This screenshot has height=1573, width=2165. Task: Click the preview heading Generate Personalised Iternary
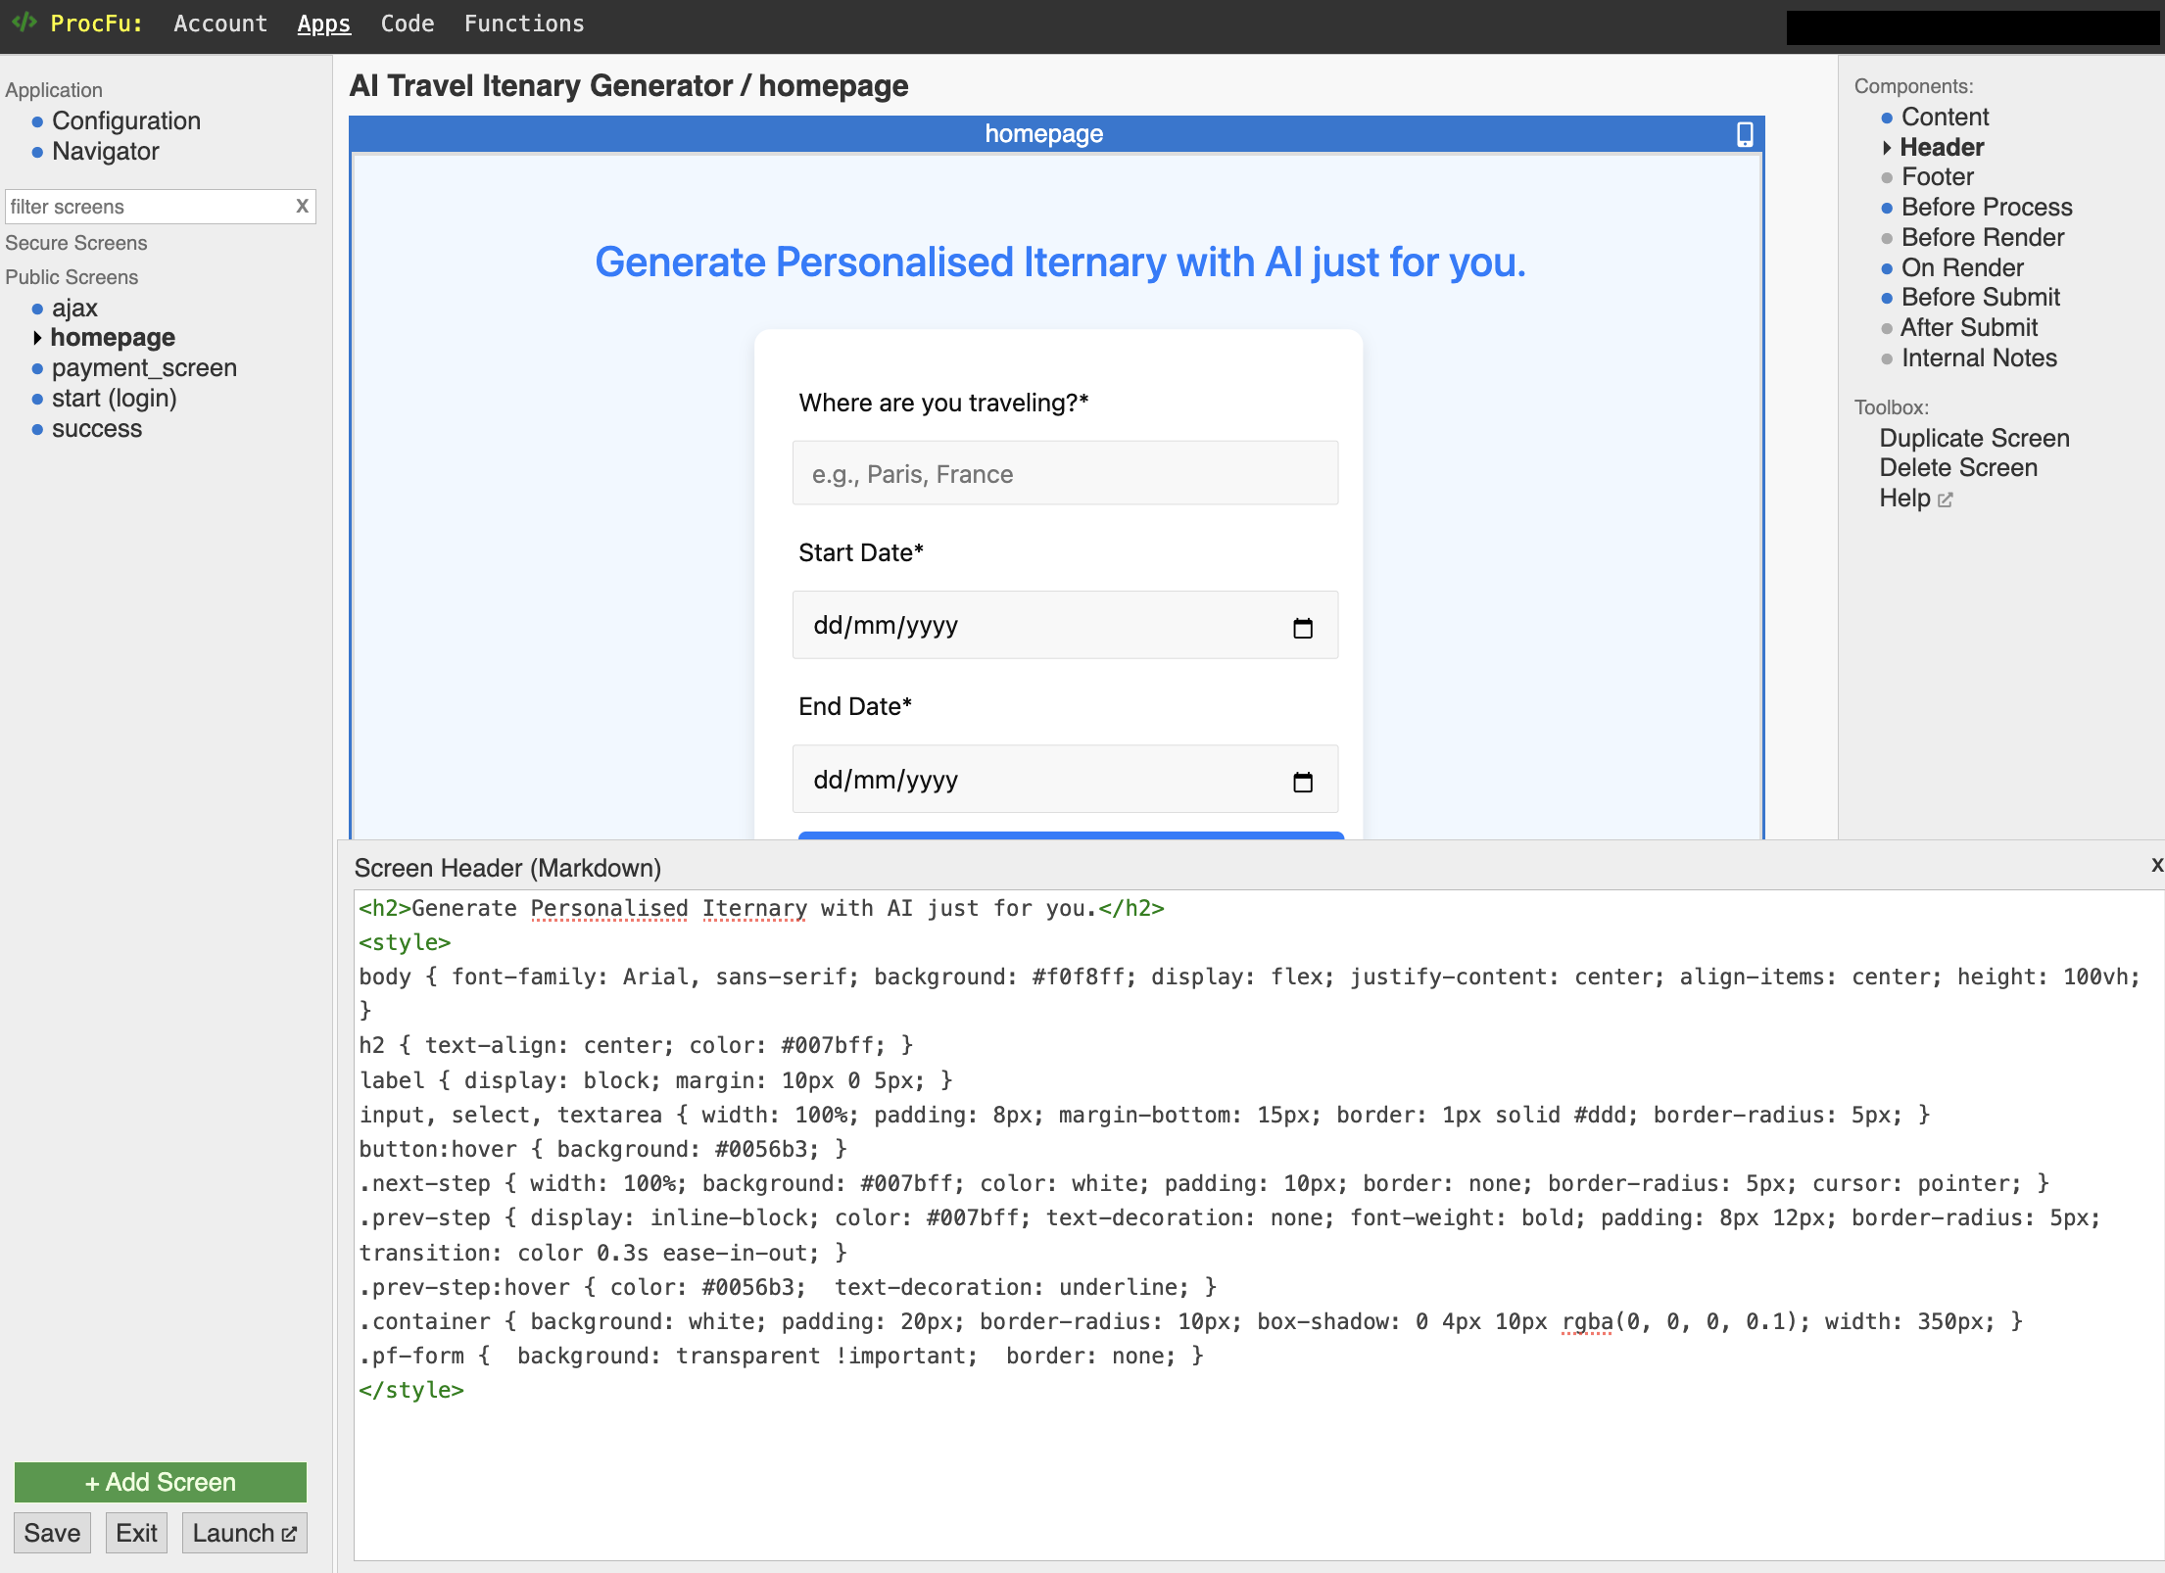pyautogui.click(x=1060, y=262)
